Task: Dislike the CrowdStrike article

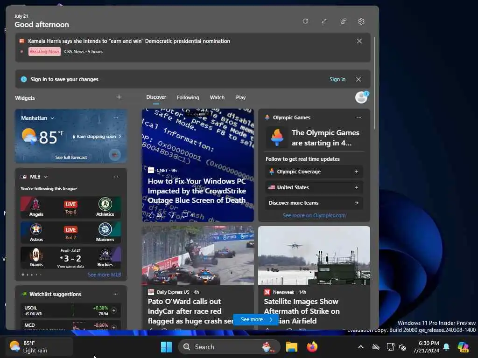Action: pos(172,215)
